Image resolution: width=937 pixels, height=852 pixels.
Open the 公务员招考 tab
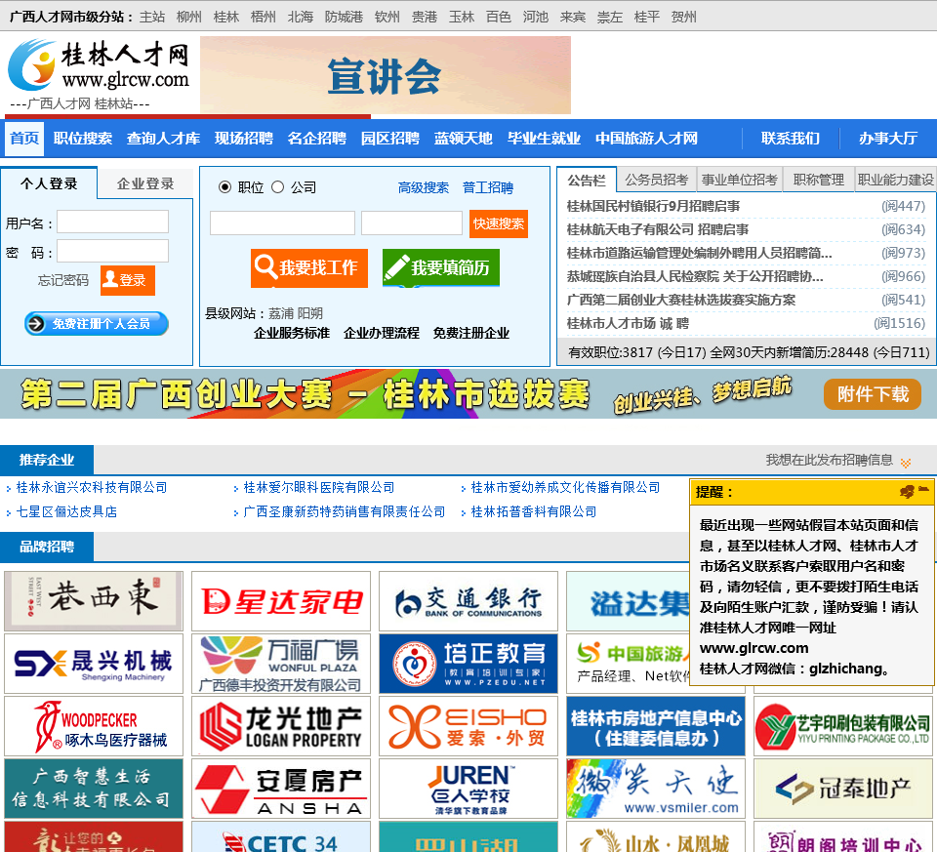[x=656, y=180]
